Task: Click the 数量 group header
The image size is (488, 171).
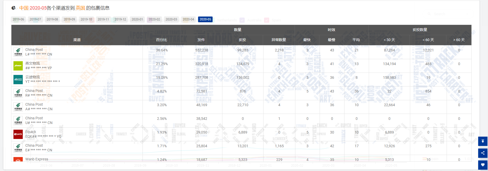Action: click(238, 30)
